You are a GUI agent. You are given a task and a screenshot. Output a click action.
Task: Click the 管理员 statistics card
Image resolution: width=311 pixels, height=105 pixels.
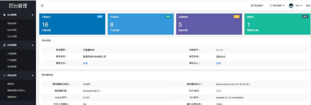pos(277,24)
